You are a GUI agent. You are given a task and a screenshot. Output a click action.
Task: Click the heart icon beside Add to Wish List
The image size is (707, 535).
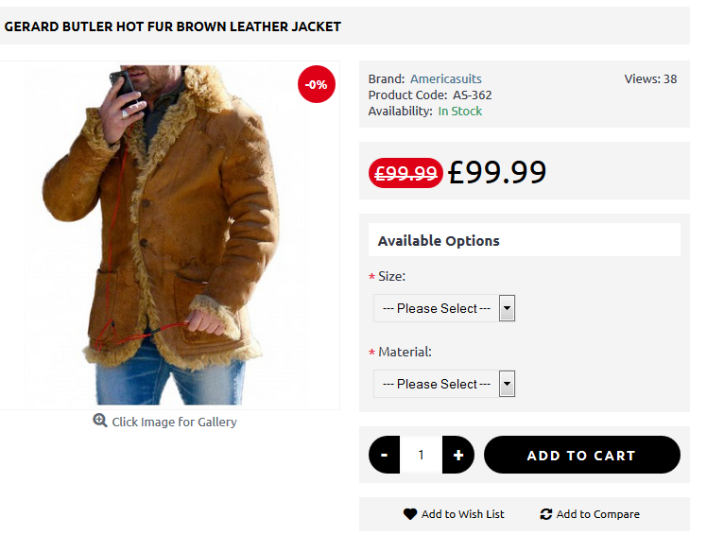(409, 514)
